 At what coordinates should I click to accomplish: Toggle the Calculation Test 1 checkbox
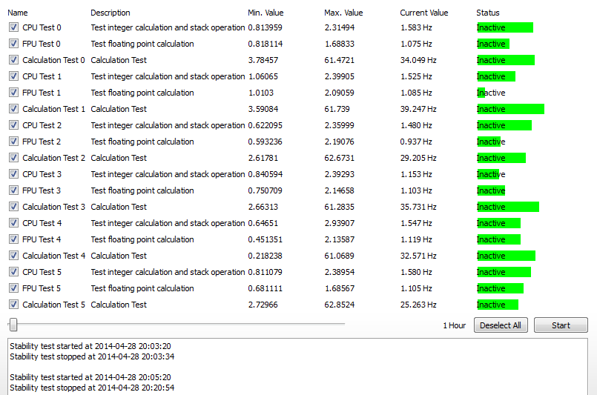(13, 109)
